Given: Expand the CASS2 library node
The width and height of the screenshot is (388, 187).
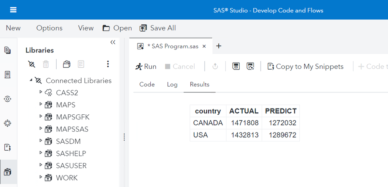Looking at the screenshot, I should tap(41, 92).
